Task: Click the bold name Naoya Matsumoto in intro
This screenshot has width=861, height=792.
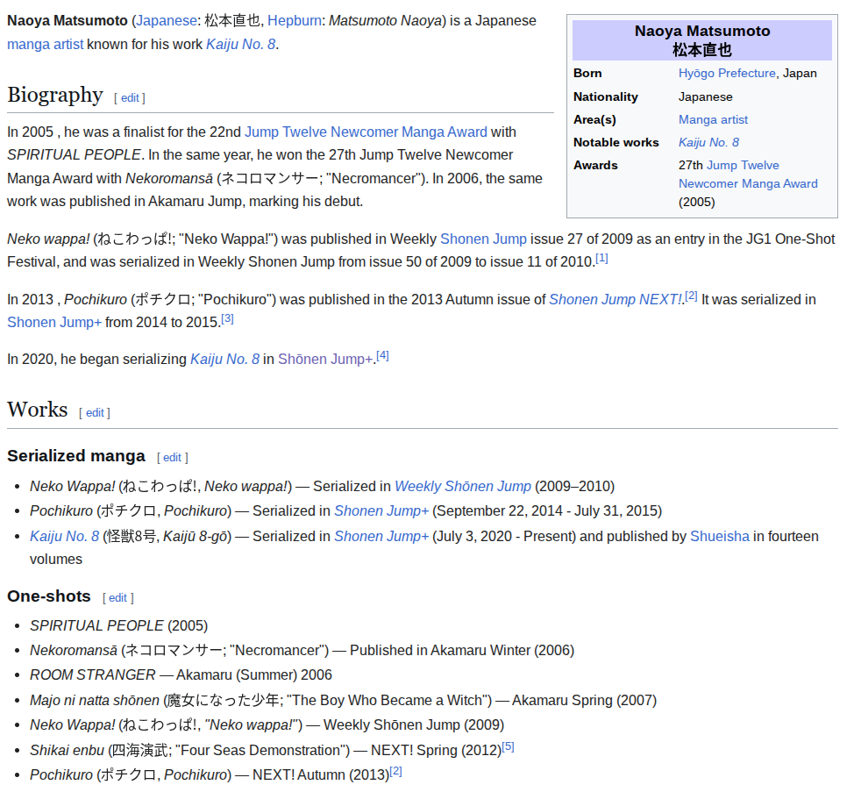Action: point(68,21)
